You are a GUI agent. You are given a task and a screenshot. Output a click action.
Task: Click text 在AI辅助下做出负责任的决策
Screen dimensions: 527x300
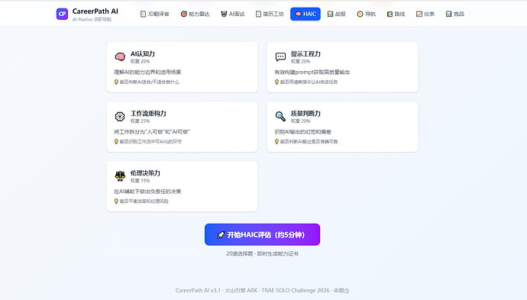[147, 192]
